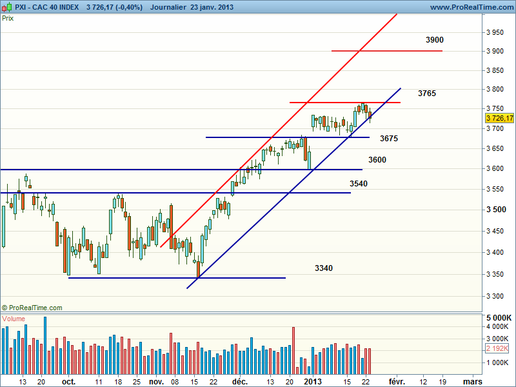The width and height of the screenshot is (516, 387).
Task: Click the 3340 support level label
Action: point(324,268)
